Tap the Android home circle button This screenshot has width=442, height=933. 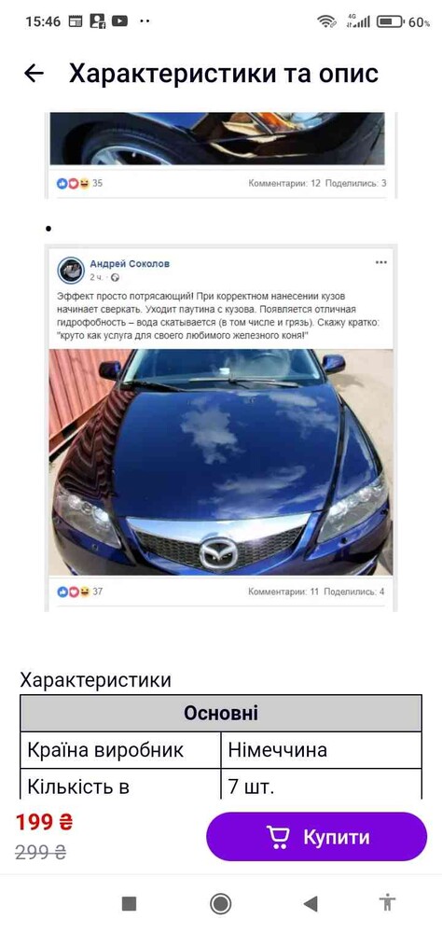(221, 904)
